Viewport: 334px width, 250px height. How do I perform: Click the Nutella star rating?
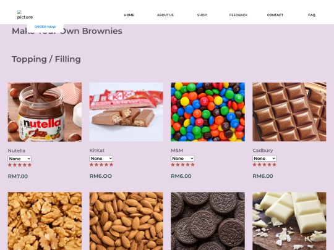click(20, 165)
